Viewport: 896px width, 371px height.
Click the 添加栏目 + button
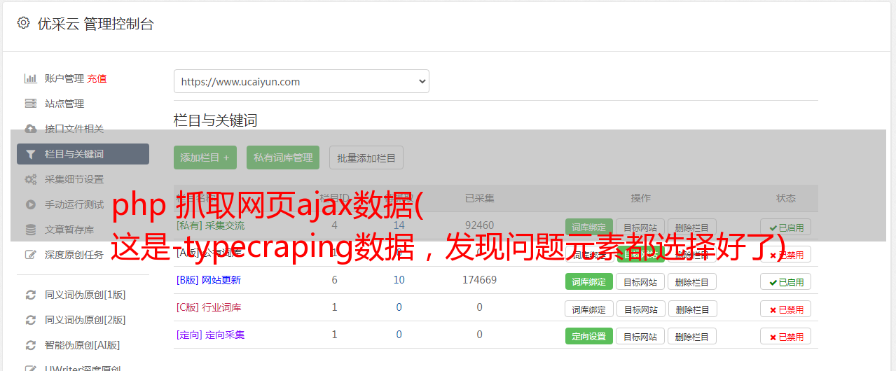(205, 157)
